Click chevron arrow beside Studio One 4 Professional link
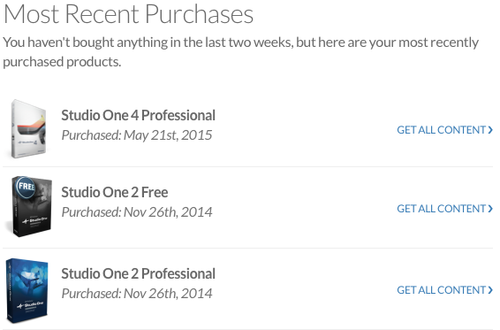This screenshot has width=500, height=330. [490, 130]
